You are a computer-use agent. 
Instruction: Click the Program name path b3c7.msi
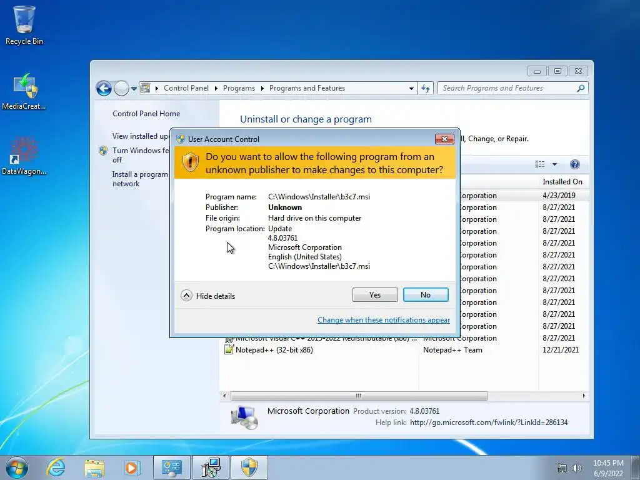319,197
